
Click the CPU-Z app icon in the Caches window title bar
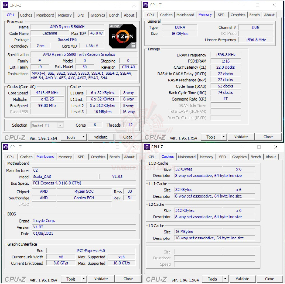coord(147,147)
